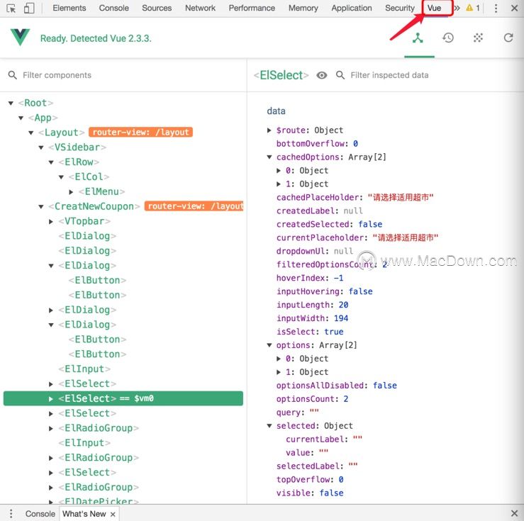Collapse the Root component node

(11, 103)
